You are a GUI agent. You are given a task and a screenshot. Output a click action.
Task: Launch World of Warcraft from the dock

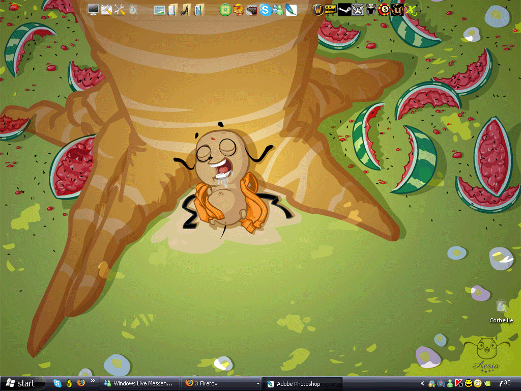(317, 10)
